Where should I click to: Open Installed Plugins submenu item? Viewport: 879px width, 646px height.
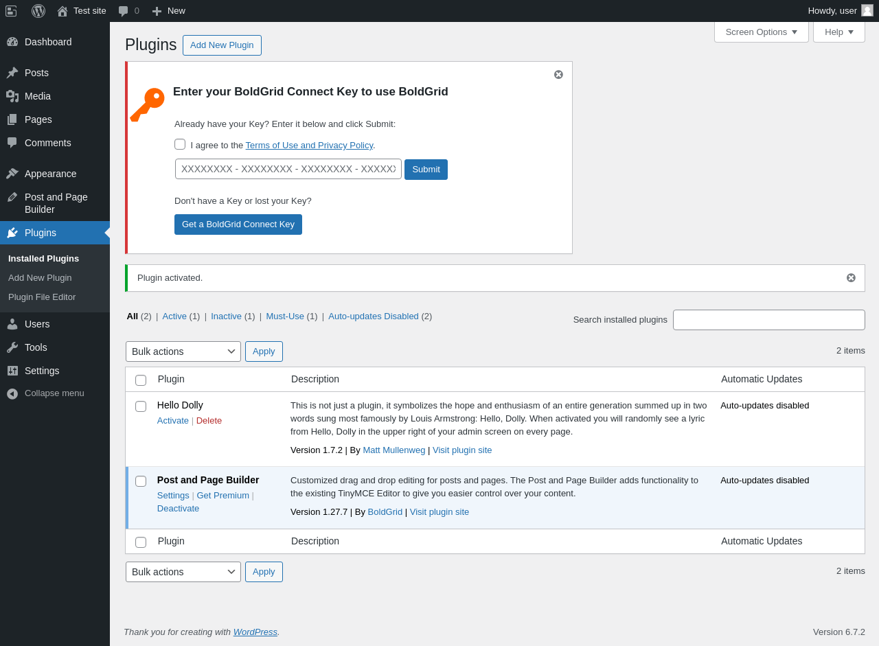click(43, 258)
